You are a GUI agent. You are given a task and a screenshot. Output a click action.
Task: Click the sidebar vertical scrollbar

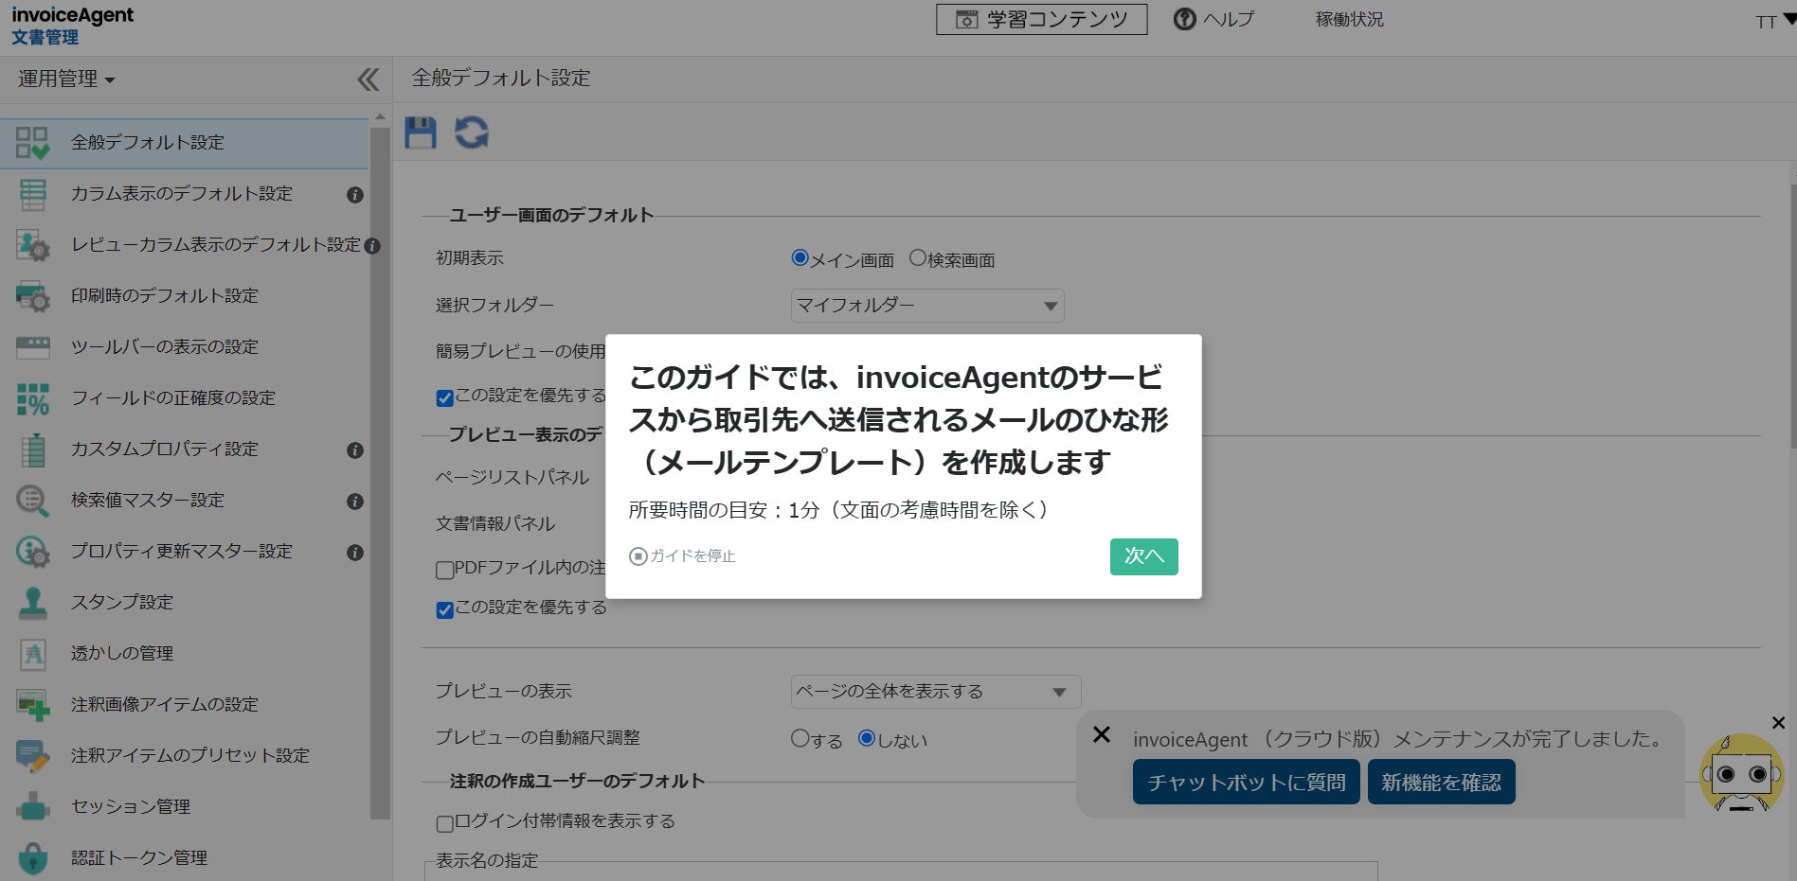380,473
